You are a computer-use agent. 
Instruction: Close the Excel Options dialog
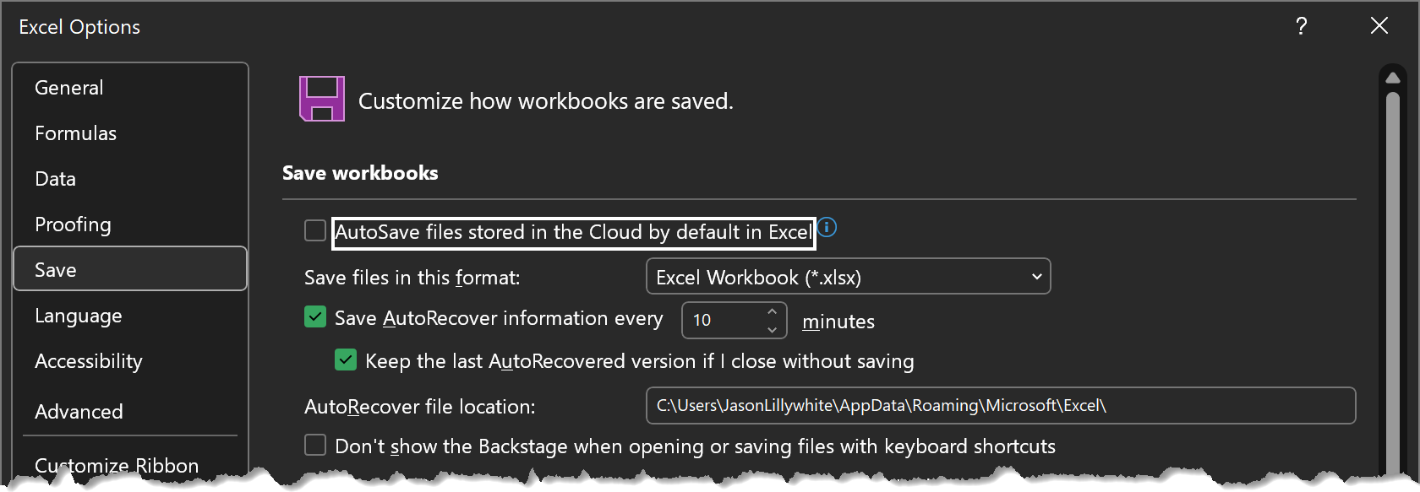(x=1379, y=26)
